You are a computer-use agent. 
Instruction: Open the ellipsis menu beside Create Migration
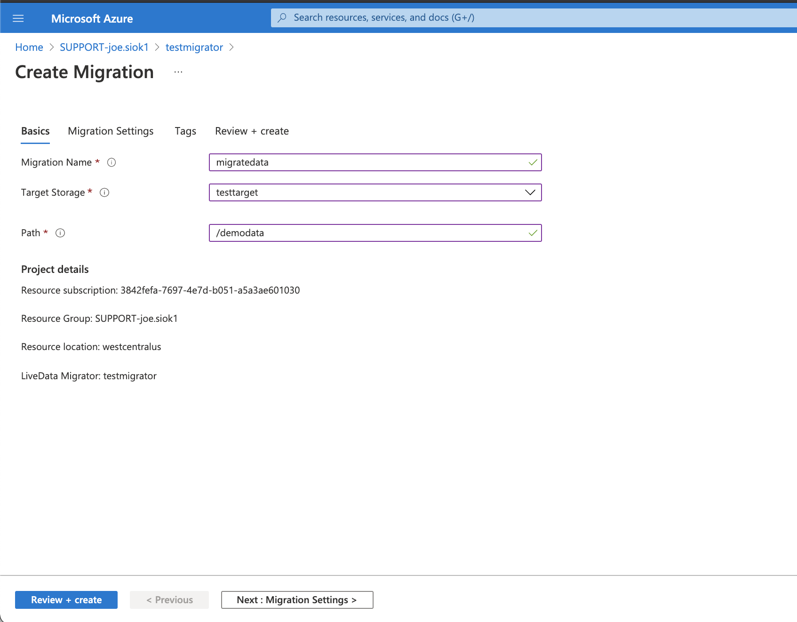pos(178,72)
